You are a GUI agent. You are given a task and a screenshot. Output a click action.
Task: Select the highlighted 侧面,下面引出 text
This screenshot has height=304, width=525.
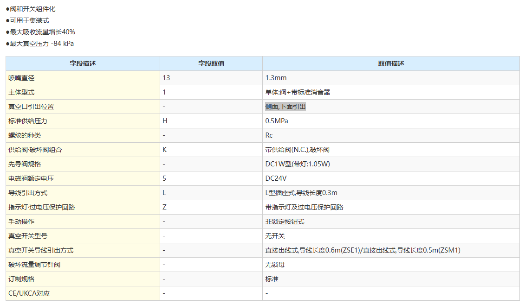285,107
